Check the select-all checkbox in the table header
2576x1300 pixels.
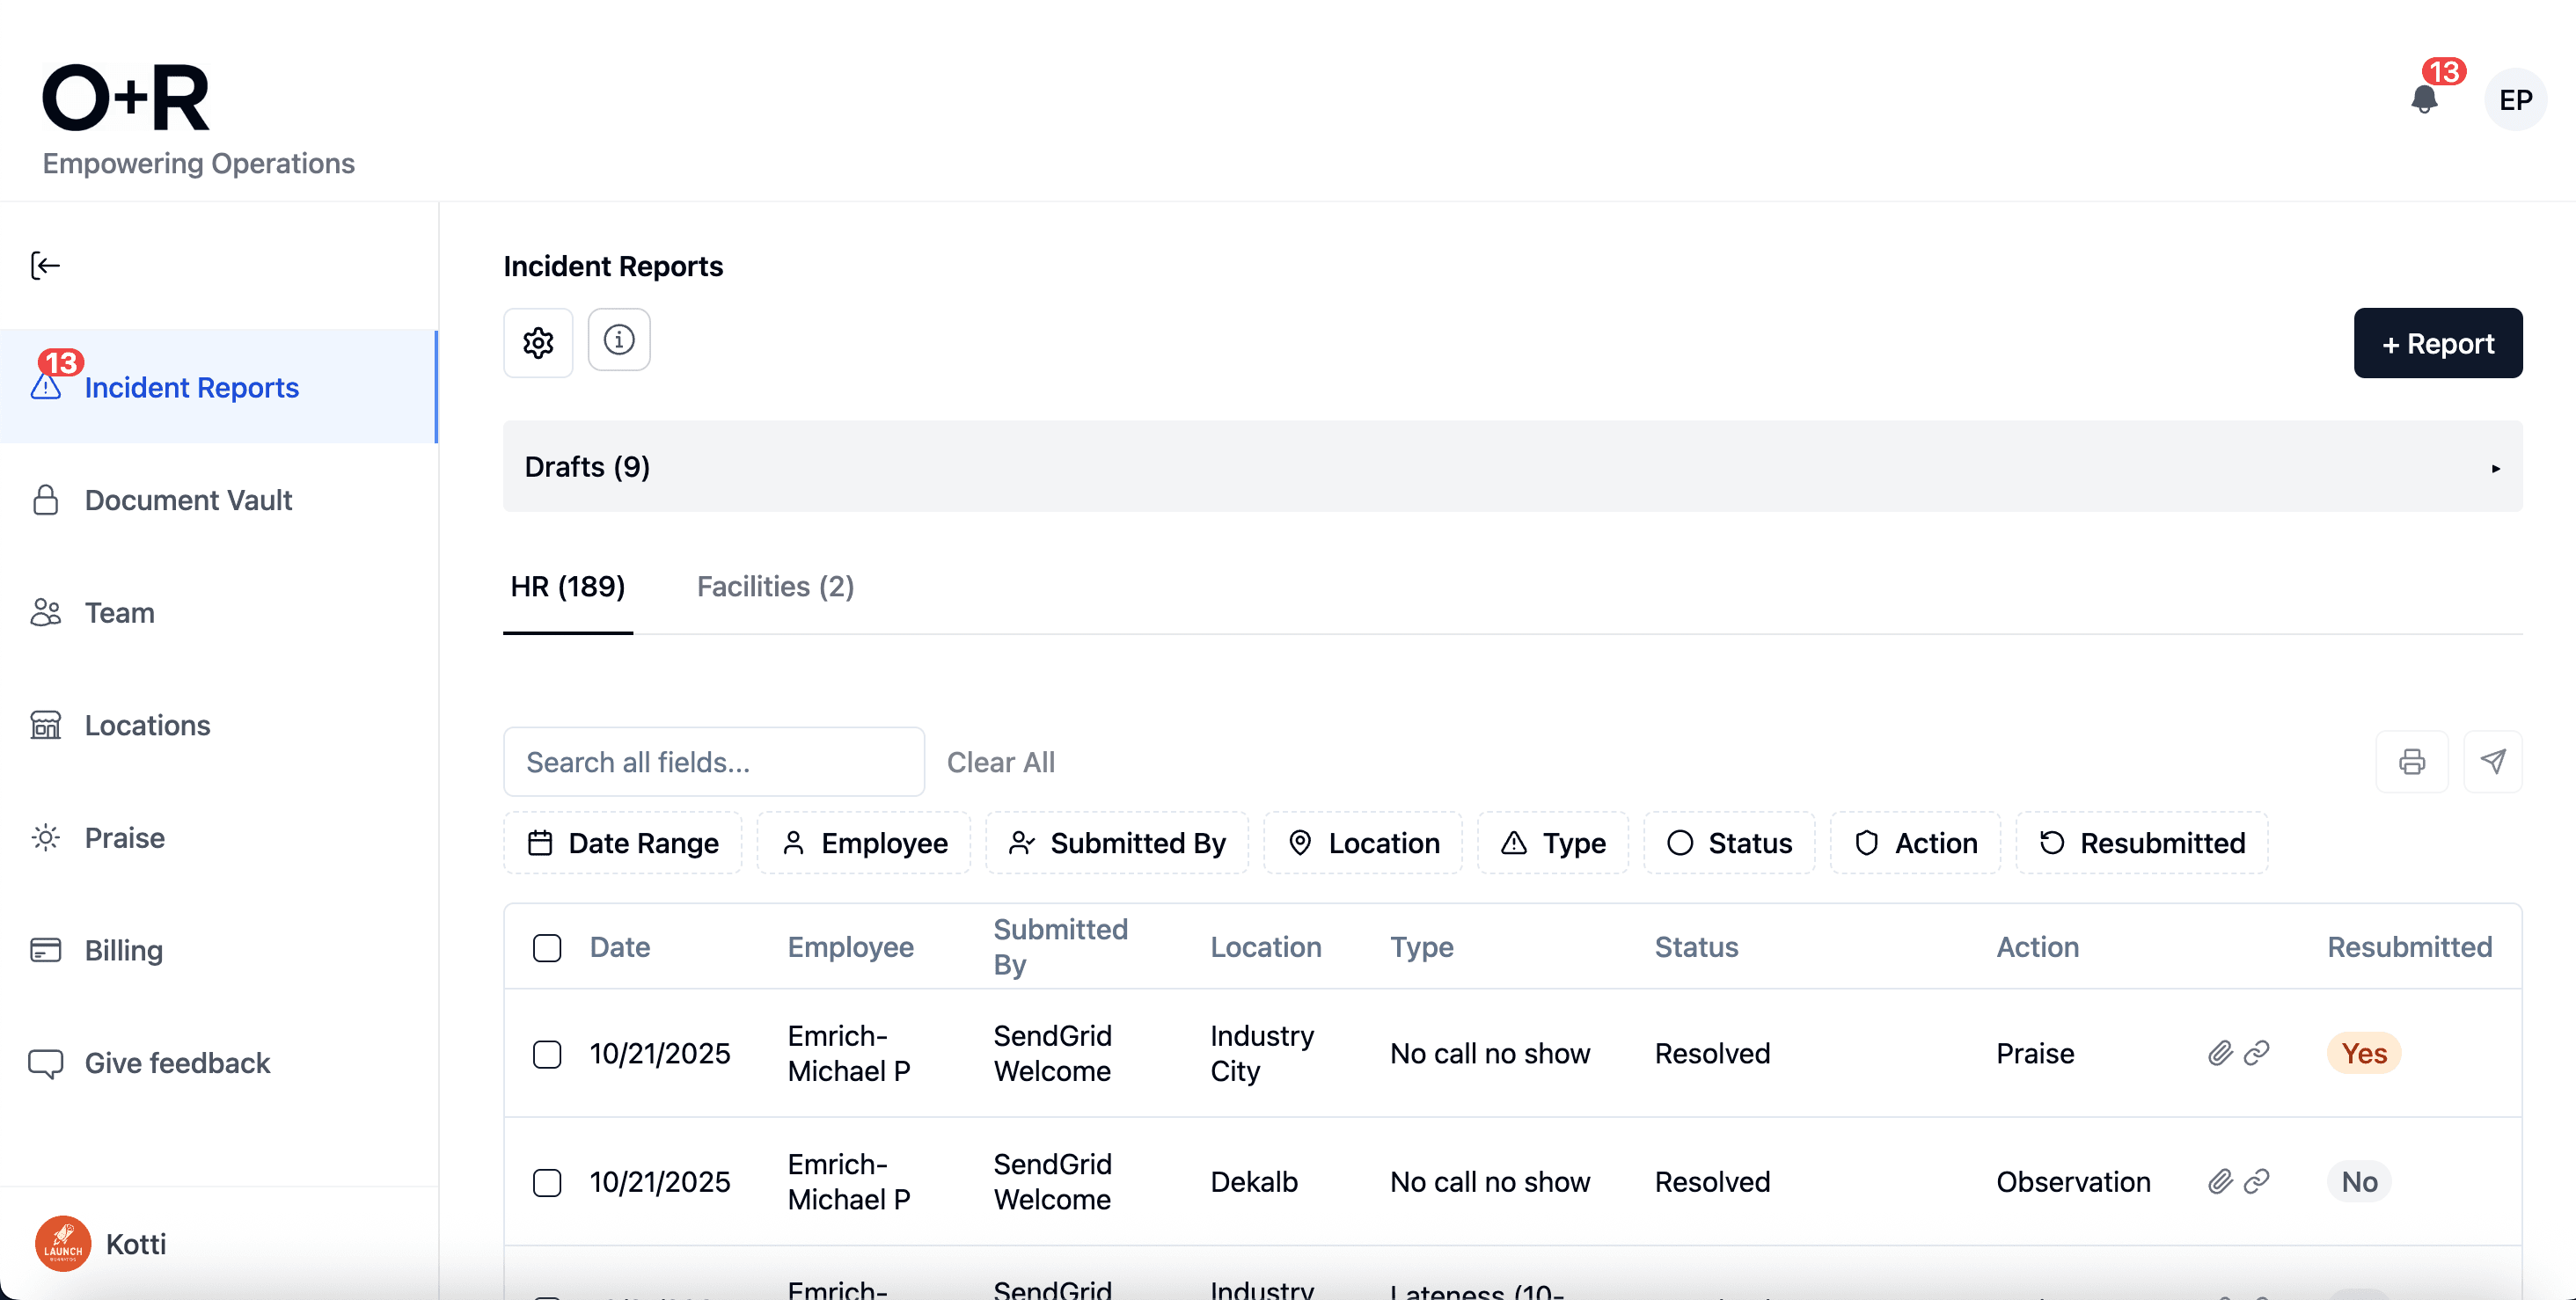click(547, 948)
